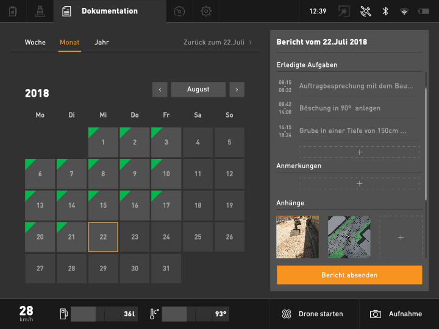Open the clipboard tasks tab icon
Viewport: 439px width, 329px height.
click(13, 11)
